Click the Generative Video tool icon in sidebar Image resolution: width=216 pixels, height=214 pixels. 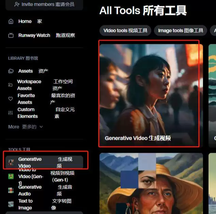point(11,162)
